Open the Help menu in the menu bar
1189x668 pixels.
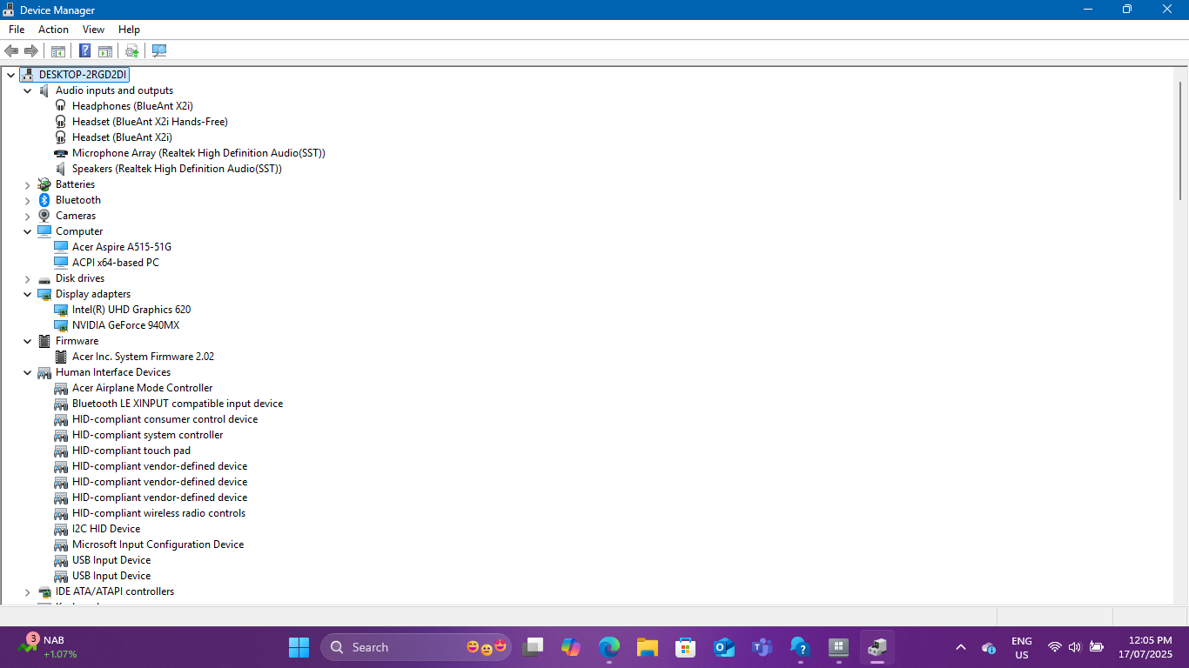pyautogui.click(x=129, y=30)
